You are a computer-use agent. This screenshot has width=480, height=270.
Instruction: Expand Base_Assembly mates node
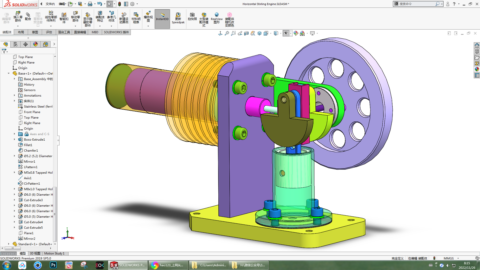[x=15, y=79]
